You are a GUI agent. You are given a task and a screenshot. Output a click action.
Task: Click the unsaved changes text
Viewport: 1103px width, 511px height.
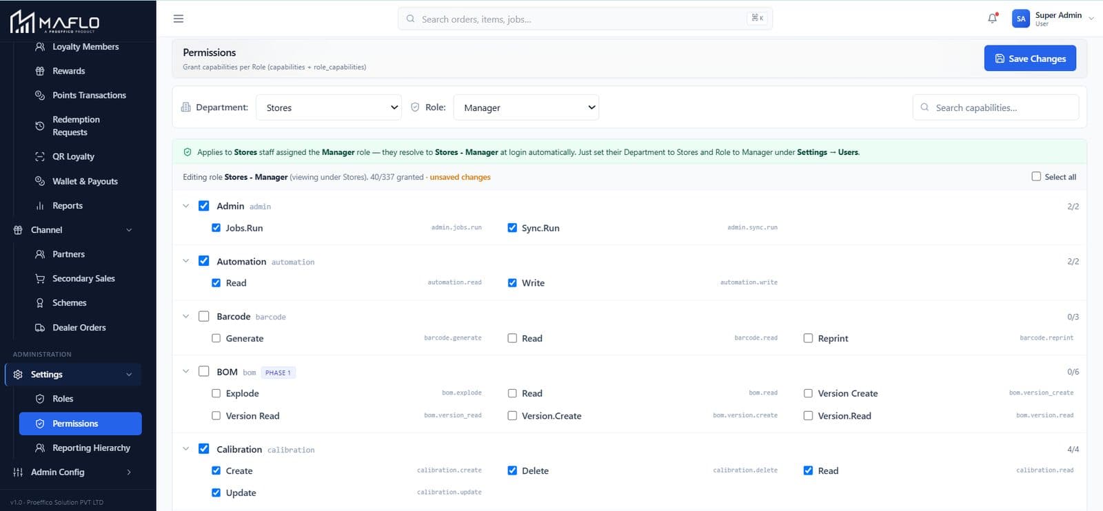pyautogui.click(x=460, y=177)
